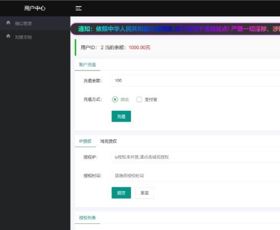This screenshot has width=280, height=230.
Task: Focus the 充值金额 input showing 100
Action: tap(195, 81)
